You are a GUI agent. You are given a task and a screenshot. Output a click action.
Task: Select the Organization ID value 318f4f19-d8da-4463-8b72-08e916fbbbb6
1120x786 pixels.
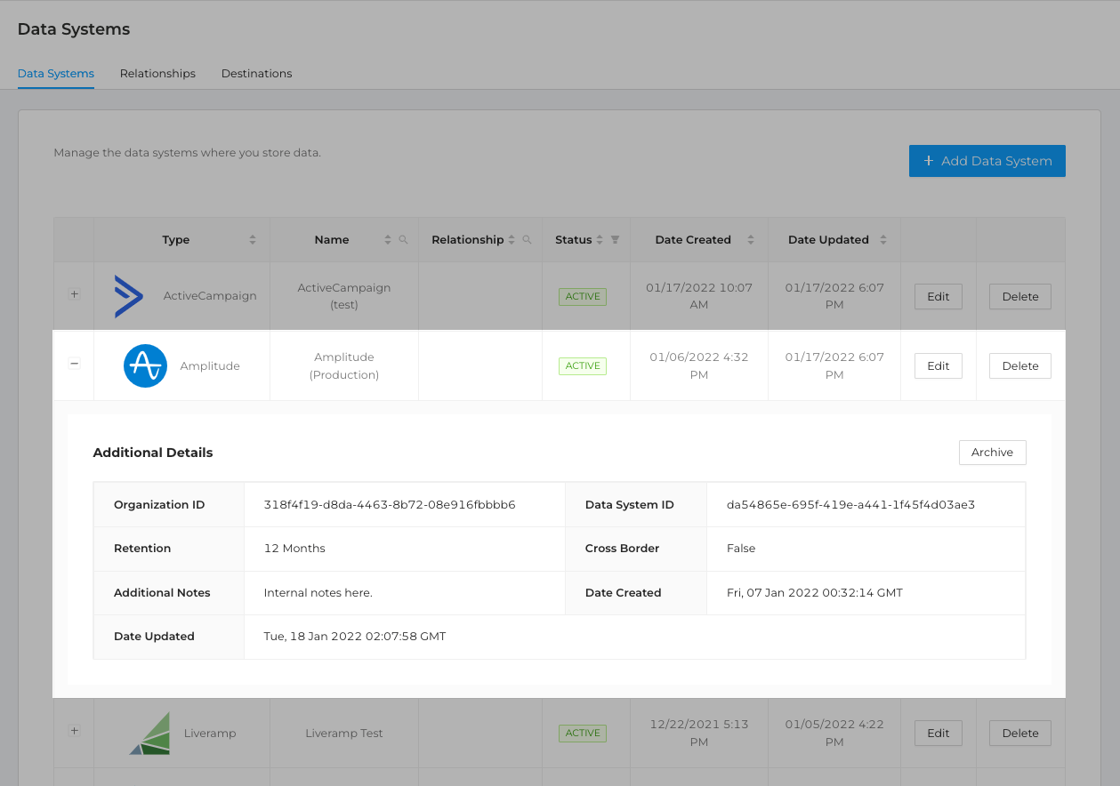pyautogui.click(x=390, y=505)
